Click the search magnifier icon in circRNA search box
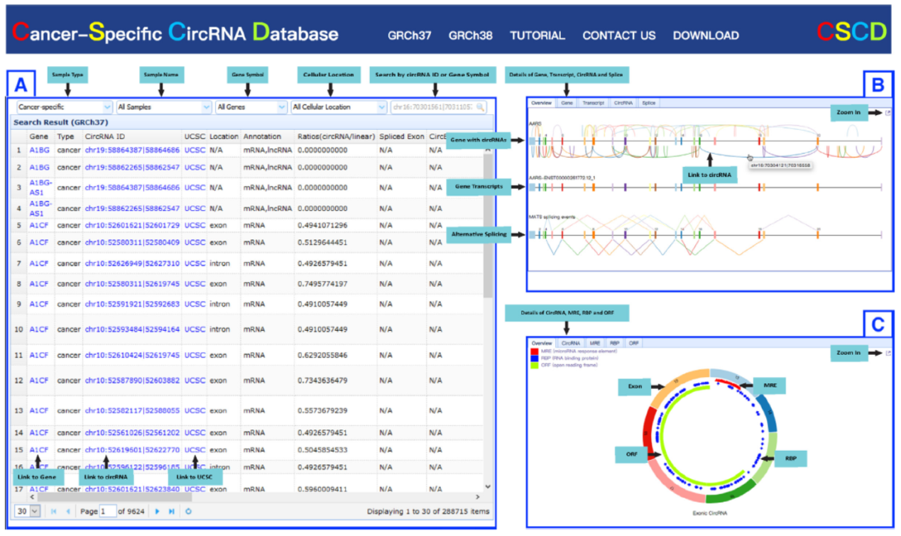Image resolution: width=901 pixels, height=536 pixels. click(x=481, y=107)
